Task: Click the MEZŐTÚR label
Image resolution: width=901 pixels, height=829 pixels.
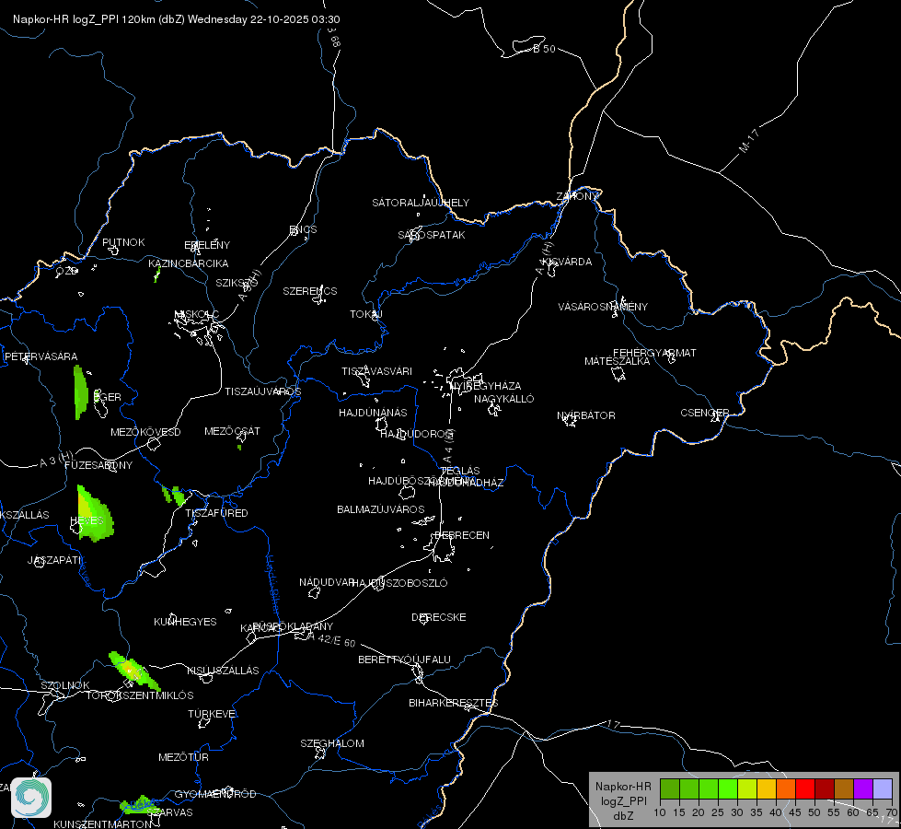Action: 183,757
